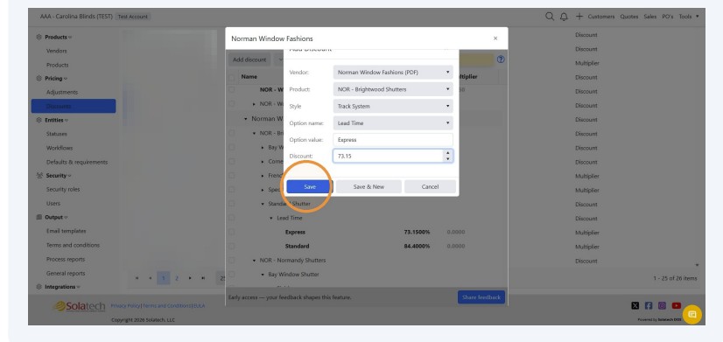Screen dimensions: 723x342
Task: Open Adjustments in the sidebar
Action: [62, 92]
